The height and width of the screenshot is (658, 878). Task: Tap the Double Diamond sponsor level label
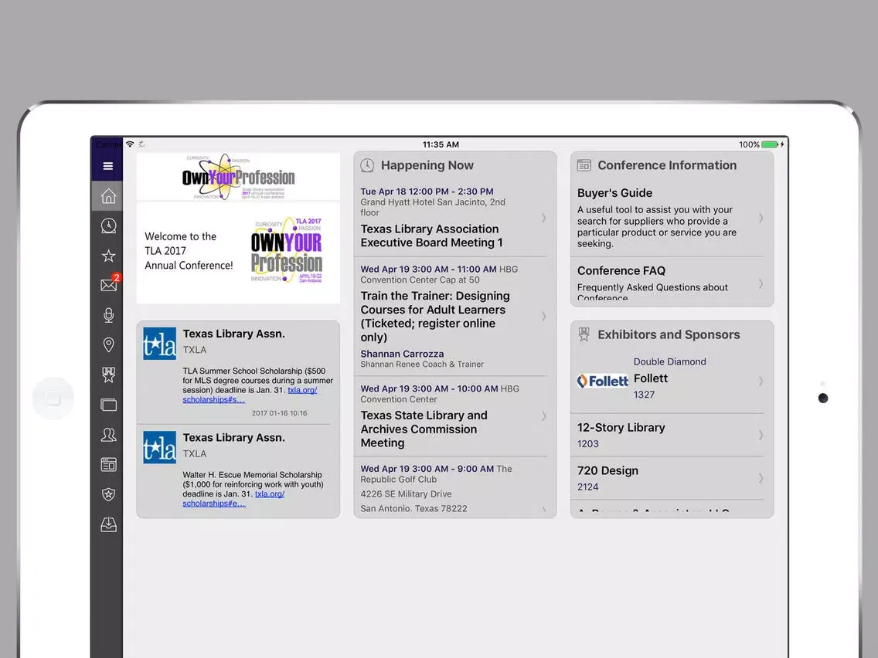click(669, 361)
